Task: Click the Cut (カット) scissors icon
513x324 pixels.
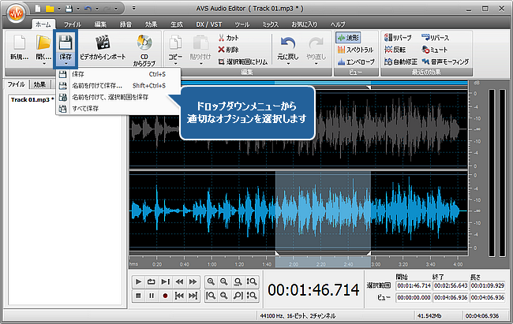Action: coord(222,38)
